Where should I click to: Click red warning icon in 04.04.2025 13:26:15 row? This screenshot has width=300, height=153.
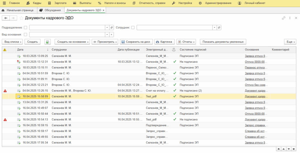pyautogui.click(x=5, y=91)
